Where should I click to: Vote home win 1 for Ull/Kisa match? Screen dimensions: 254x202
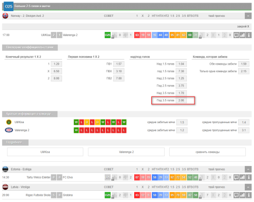coord(202,35)
